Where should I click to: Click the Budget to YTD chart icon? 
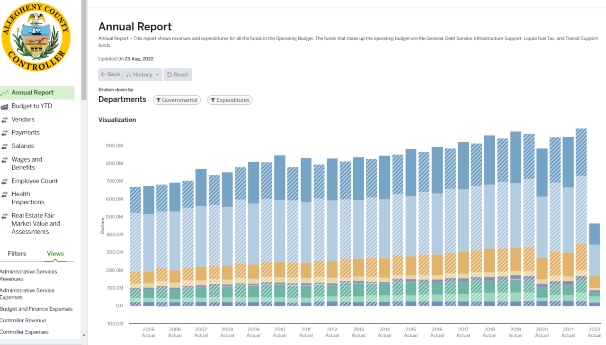click(x=4, y=106)
